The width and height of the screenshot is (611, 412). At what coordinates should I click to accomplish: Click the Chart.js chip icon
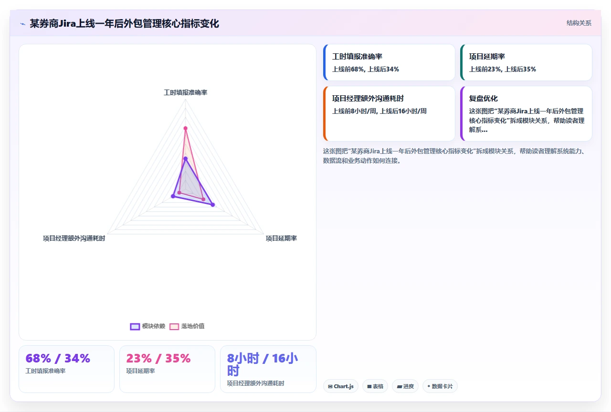pos(330,386)
